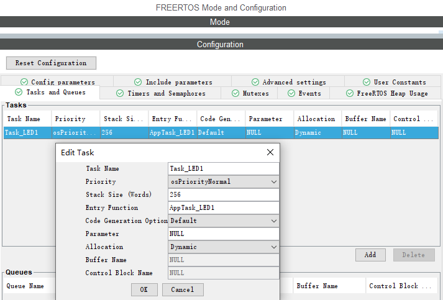Click the Parameter column header in Tasks

point(270,119)
